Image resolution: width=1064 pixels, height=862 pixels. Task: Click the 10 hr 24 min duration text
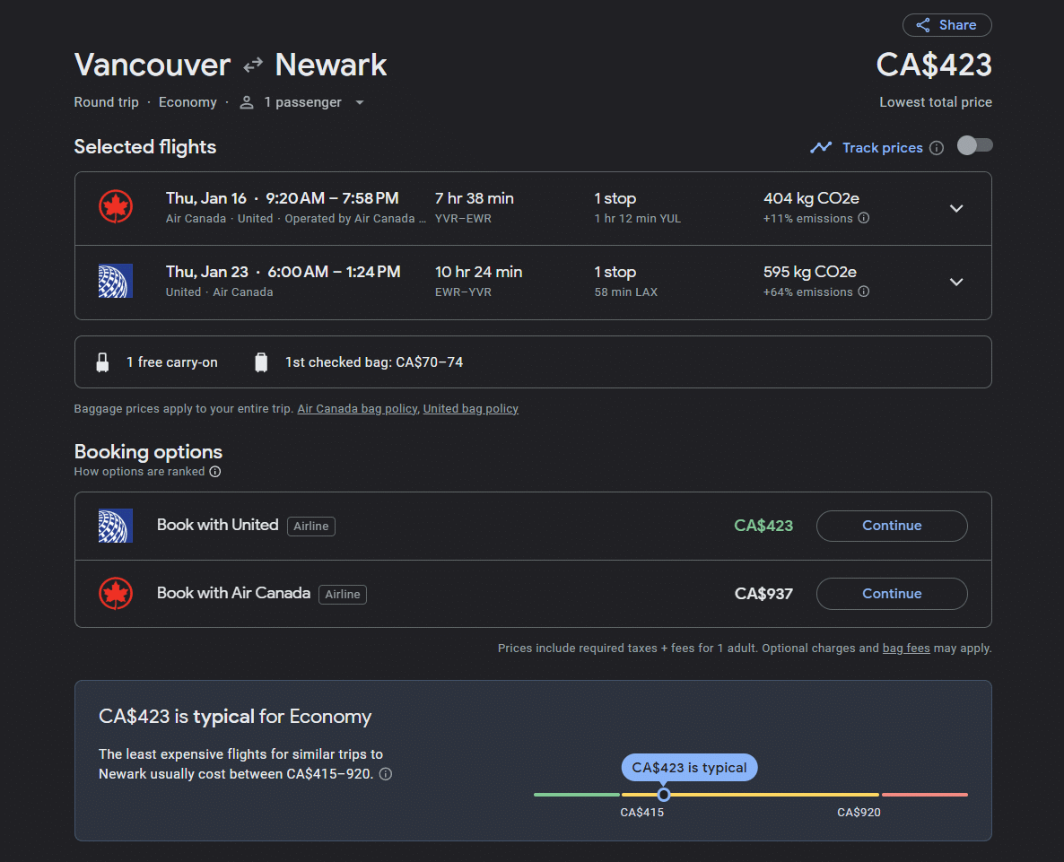tap(478, 272)
